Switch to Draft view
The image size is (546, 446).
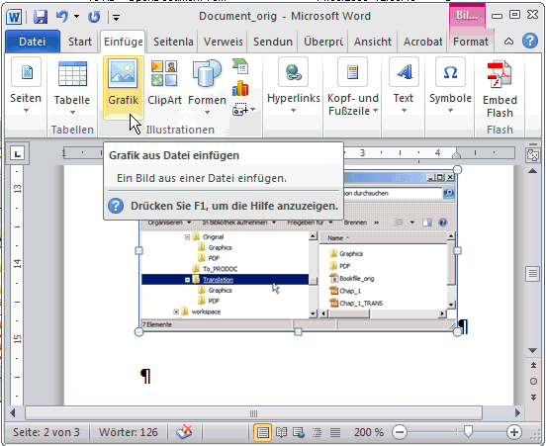coord(335,432)
